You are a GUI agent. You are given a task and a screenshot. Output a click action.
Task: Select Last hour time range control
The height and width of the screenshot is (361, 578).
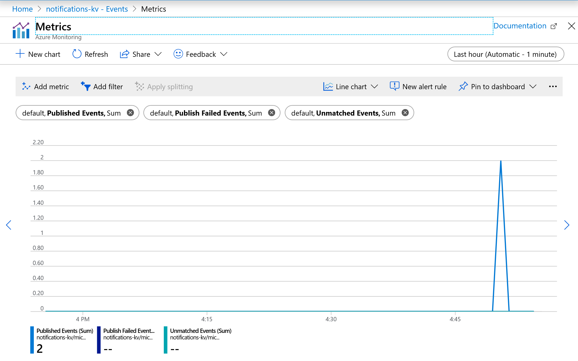pyautogui.click(x=505, y=55)
